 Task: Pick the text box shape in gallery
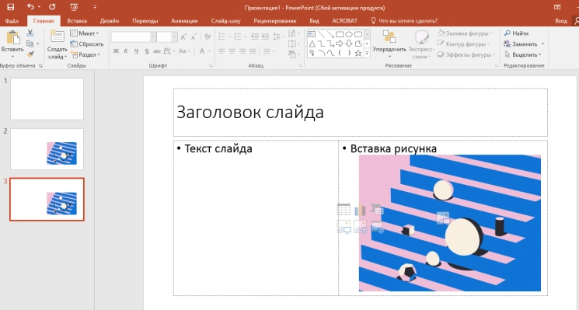(312, 34)
